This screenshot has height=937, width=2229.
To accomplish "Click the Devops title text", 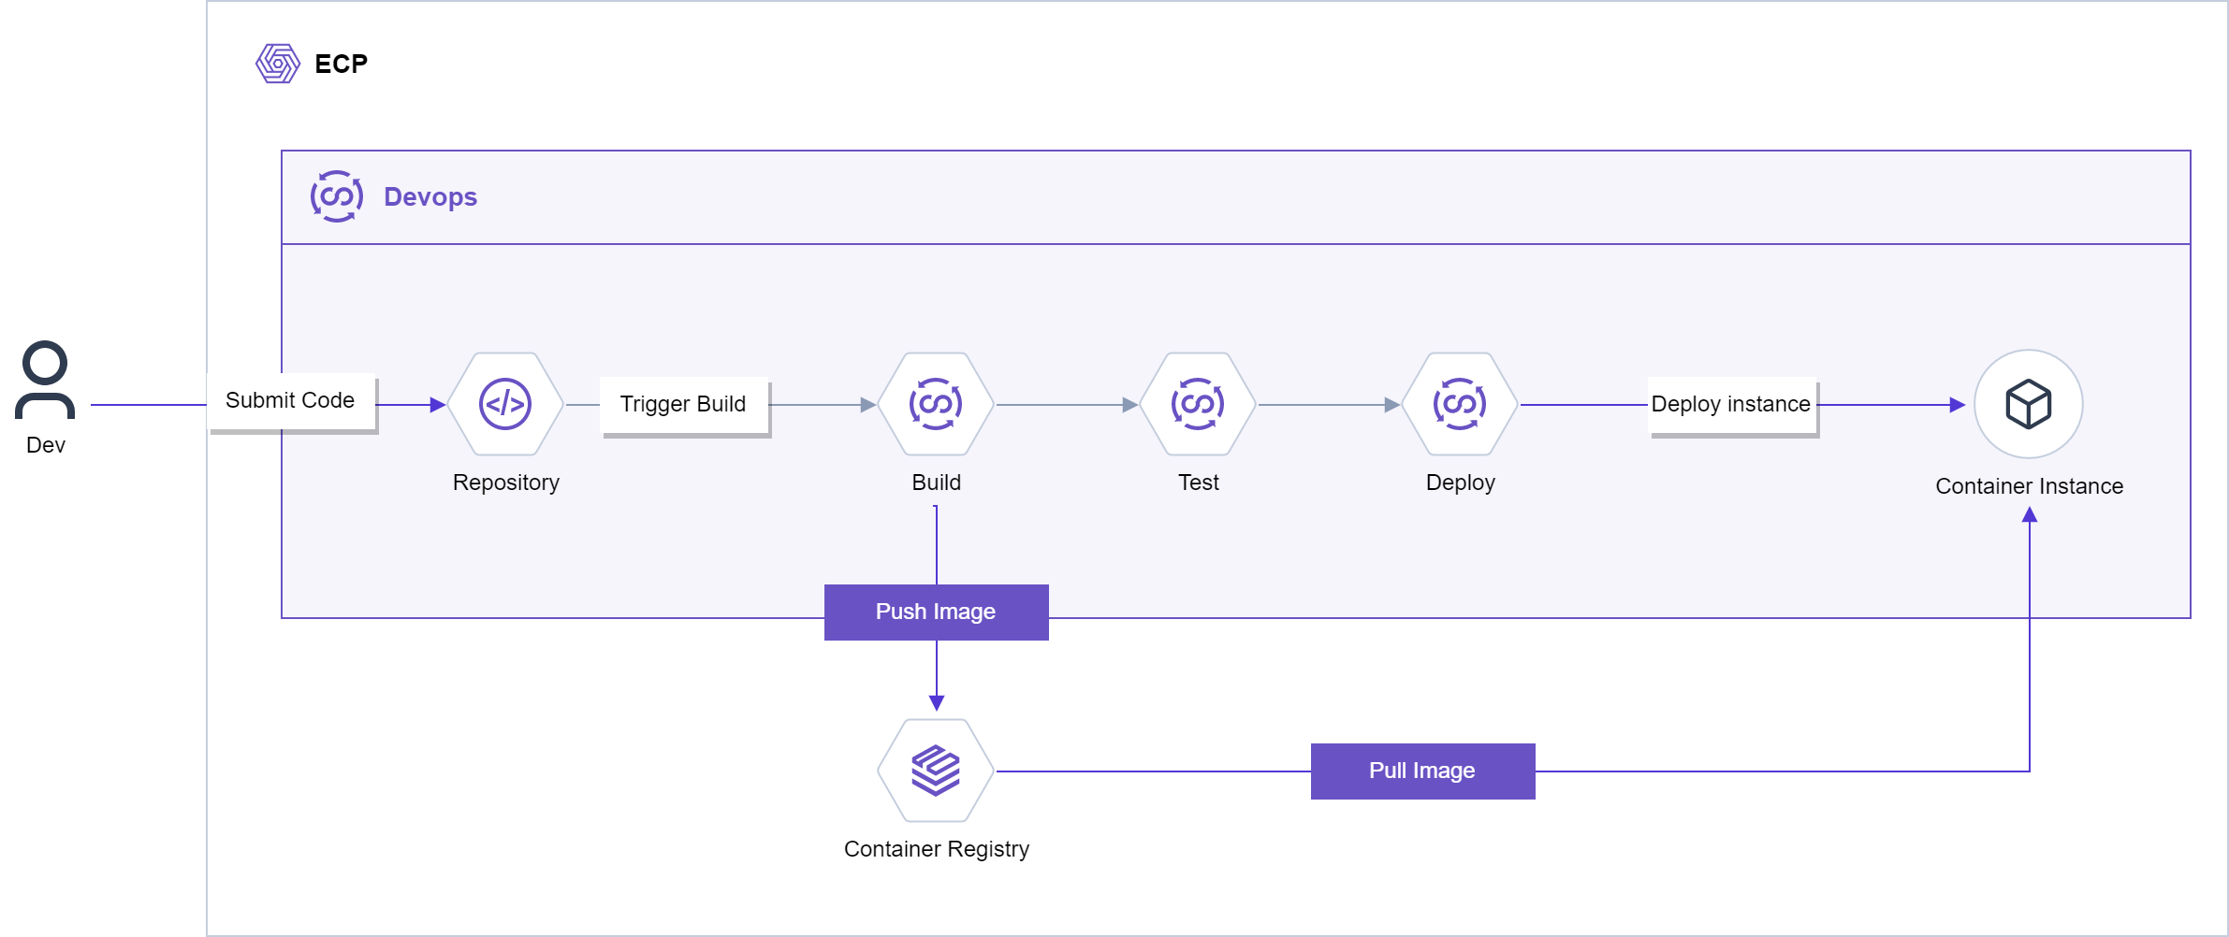I will 430,197.
